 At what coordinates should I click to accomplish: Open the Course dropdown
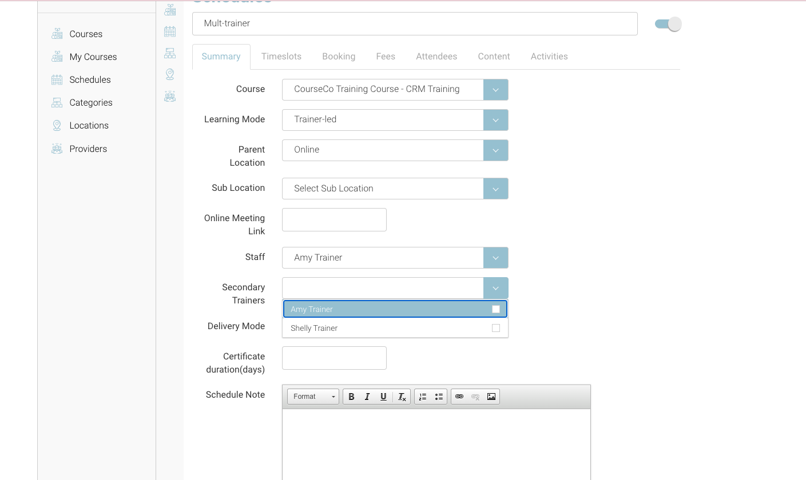(x=495, y=90)
